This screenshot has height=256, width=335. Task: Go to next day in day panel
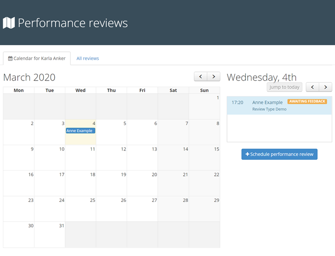(326, 87)
